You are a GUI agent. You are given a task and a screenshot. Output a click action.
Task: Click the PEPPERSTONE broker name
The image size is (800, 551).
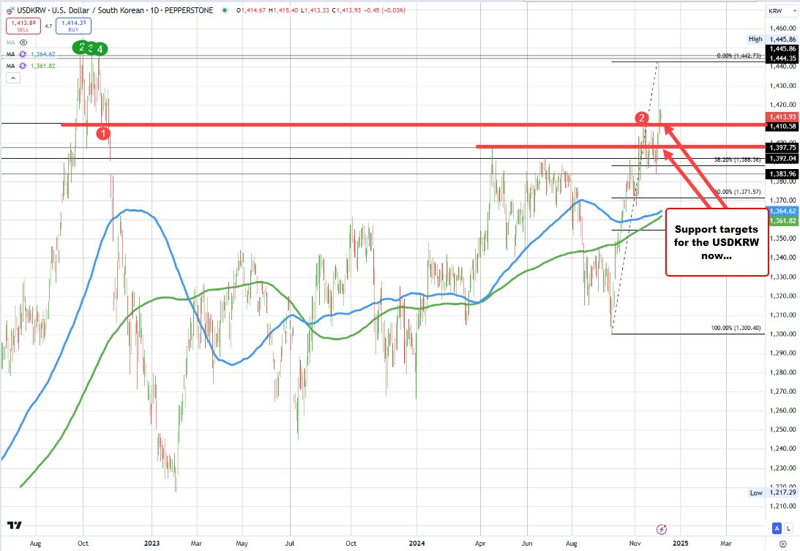189,10
